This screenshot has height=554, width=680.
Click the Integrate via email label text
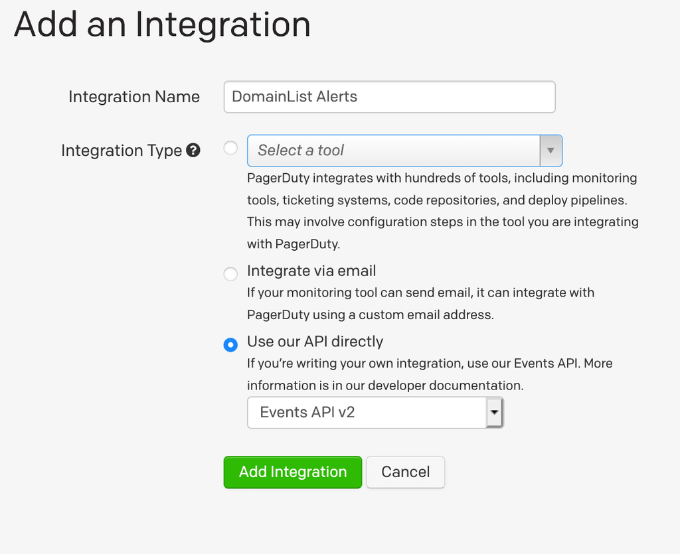pos(311,271)
